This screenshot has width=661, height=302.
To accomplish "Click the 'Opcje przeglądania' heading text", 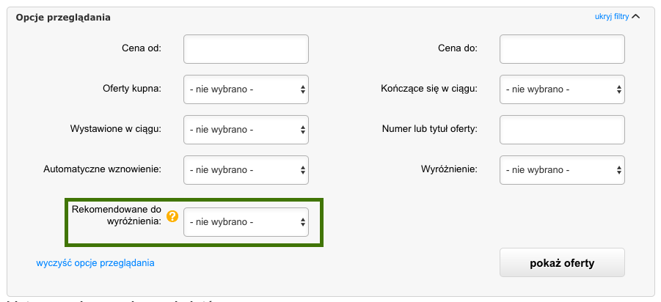I will (63, 18).
